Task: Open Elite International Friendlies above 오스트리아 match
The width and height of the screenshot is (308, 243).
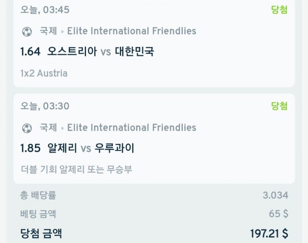Action: pyautogui.click(x=132, y=31)
